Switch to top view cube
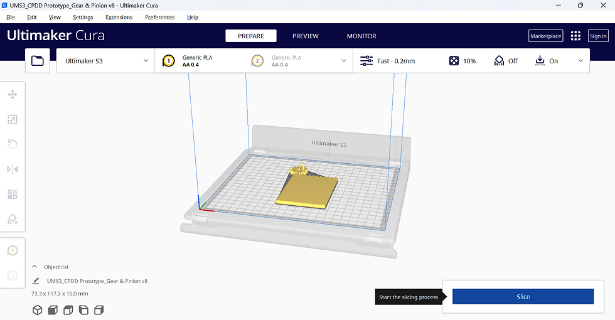 coord(68,310)
